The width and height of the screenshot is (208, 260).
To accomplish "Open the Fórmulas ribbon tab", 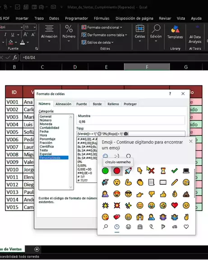I will (102, 19).
